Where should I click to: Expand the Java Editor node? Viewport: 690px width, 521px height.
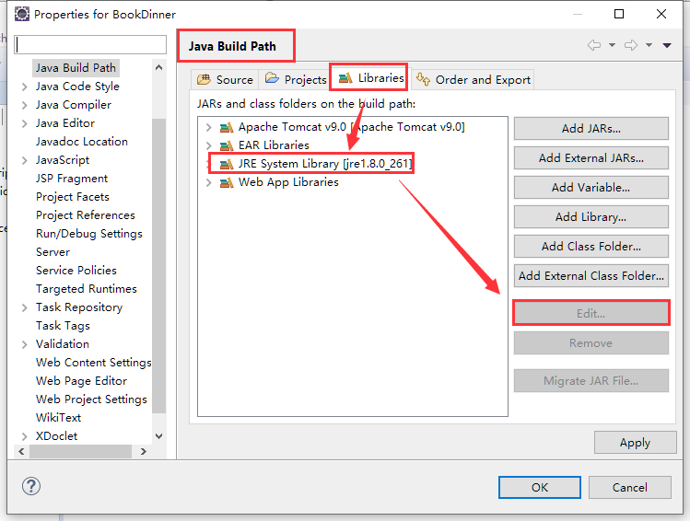25,123
